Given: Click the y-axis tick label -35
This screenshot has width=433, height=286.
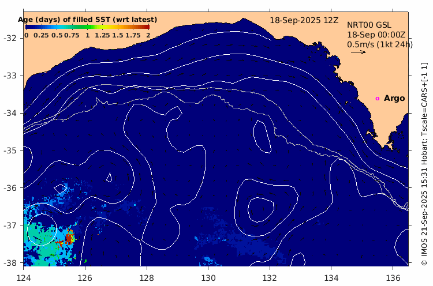Looking at the screenshot, I should pos(10,150).
